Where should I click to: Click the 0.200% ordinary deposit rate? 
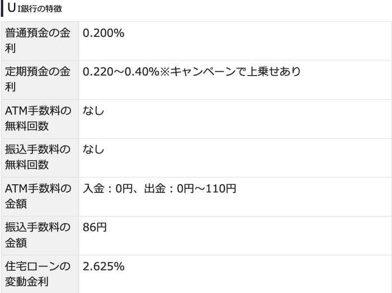[103, 34]
